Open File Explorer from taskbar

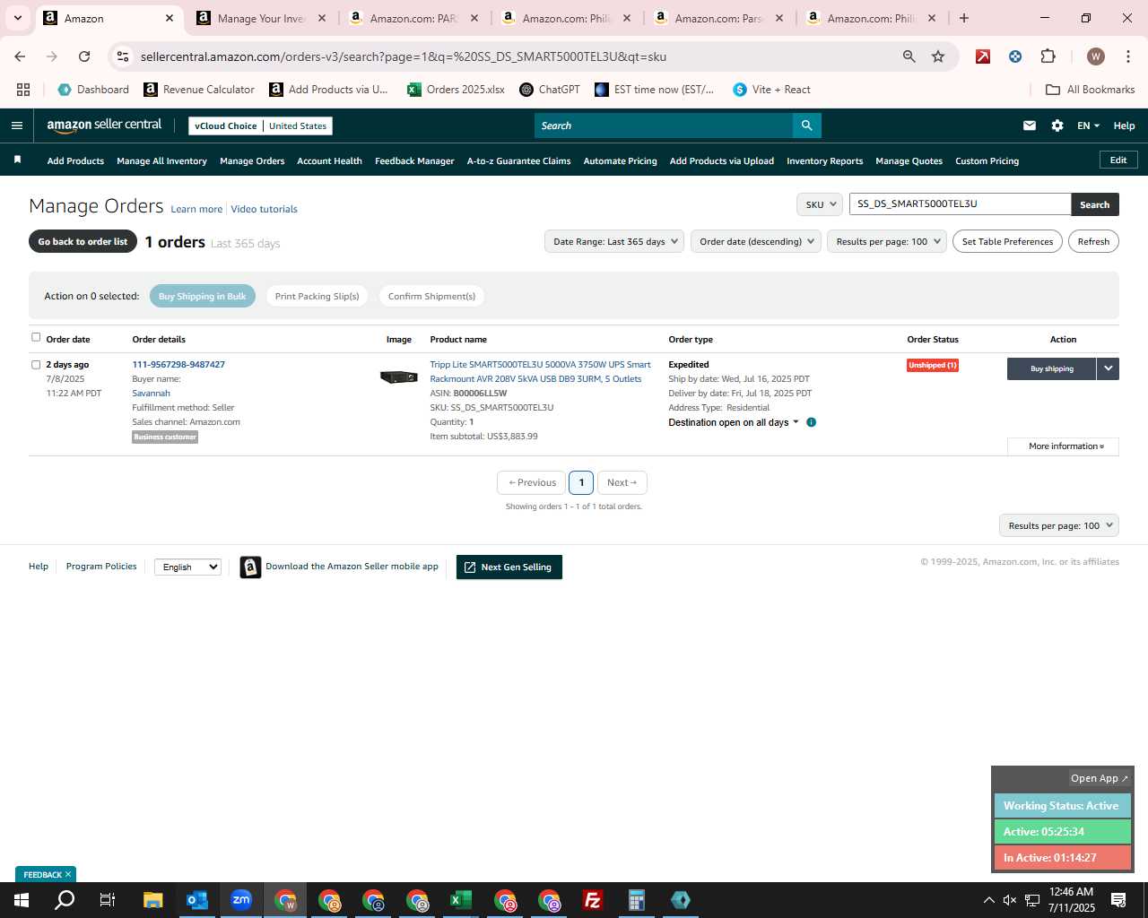[152, 900]
